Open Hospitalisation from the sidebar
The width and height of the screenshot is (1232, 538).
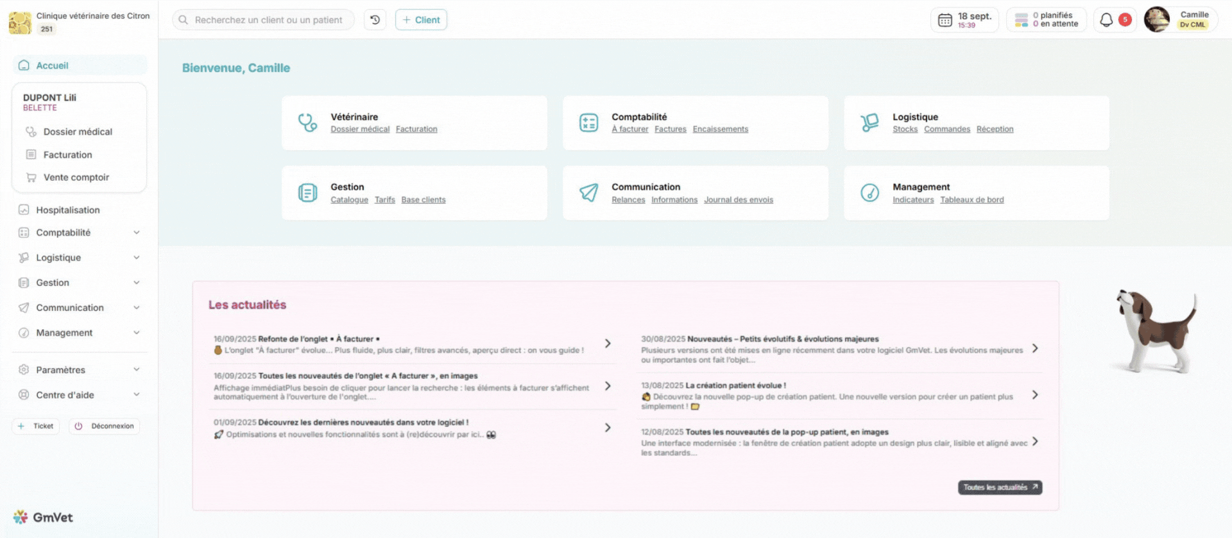point(67,210)
